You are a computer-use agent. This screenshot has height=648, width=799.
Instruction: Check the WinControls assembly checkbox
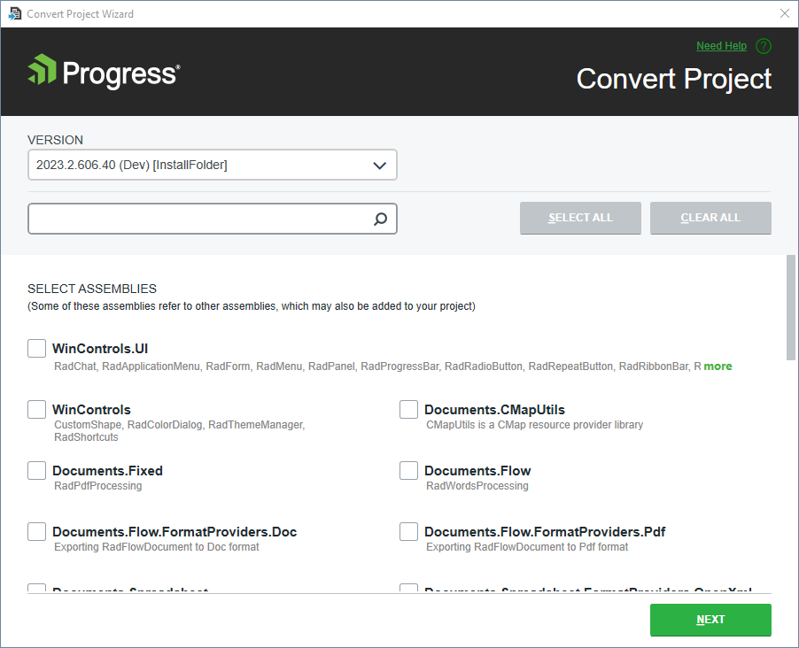(36, 409)
